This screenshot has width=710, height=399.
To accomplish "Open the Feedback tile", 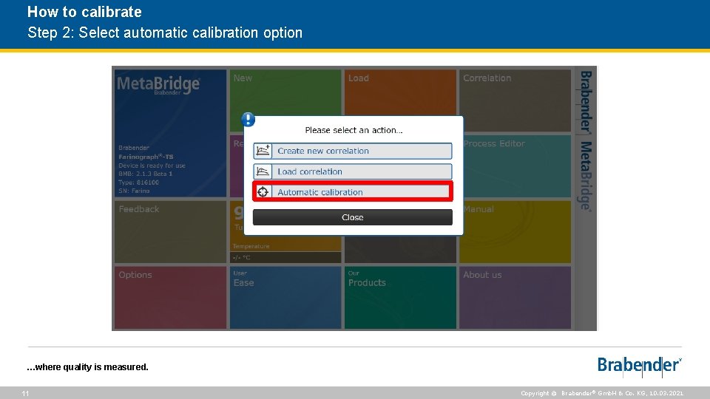I will coord(170,231).
